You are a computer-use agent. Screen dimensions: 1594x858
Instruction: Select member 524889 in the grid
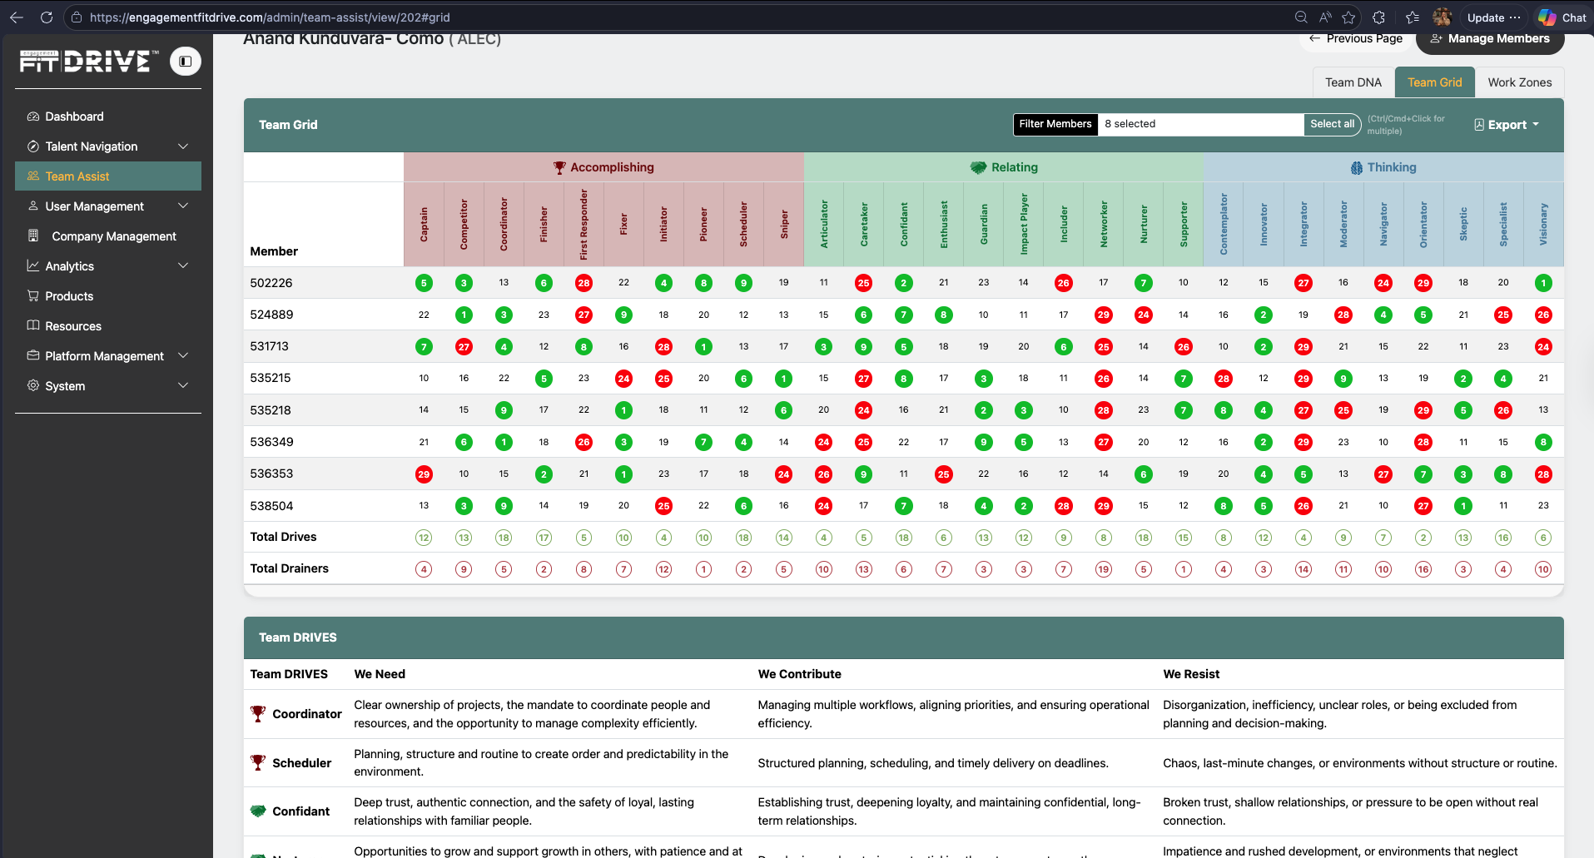tap(271, 315)
